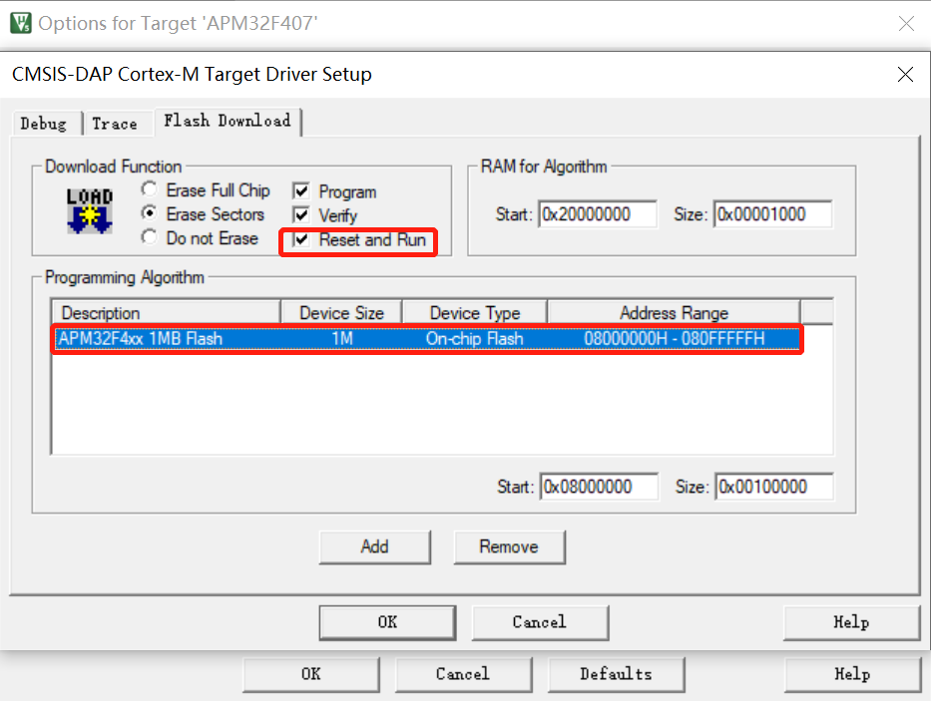The image size is (931, 701).
Task: Click Help in Options for Target window
Action: pyautogui.click(x=852, y=674)
